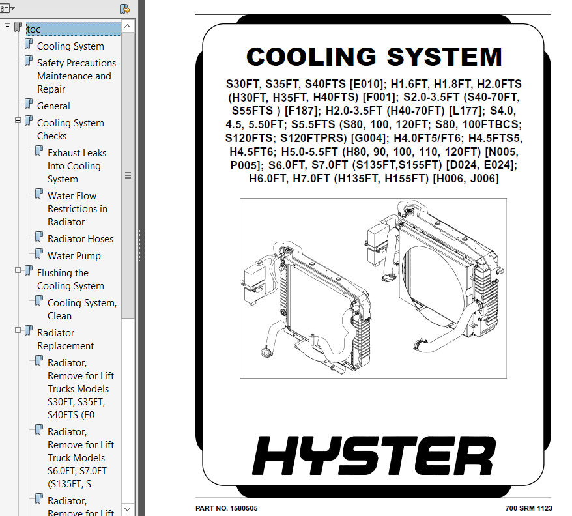Click the icon beside Radiator Replacement

(x=29, y=330)
